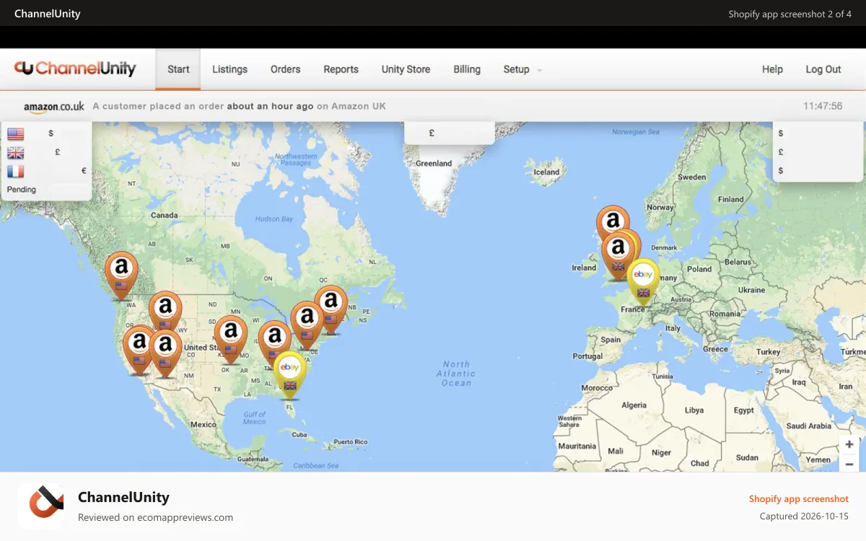
Task: Click the Turkey label on the map
Action: (769, 352)
